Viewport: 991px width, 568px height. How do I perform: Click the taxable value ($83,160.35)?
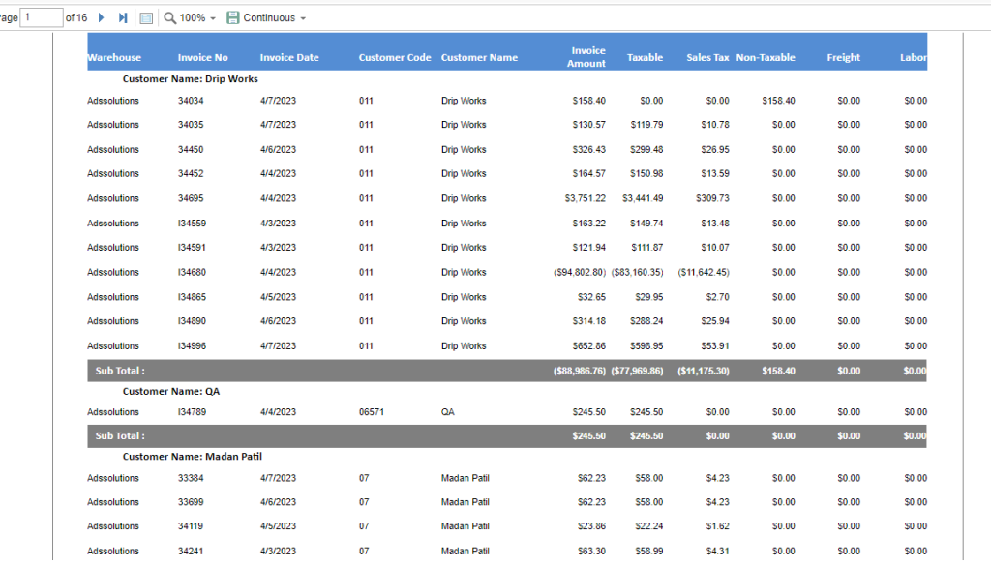click(637, 272)
